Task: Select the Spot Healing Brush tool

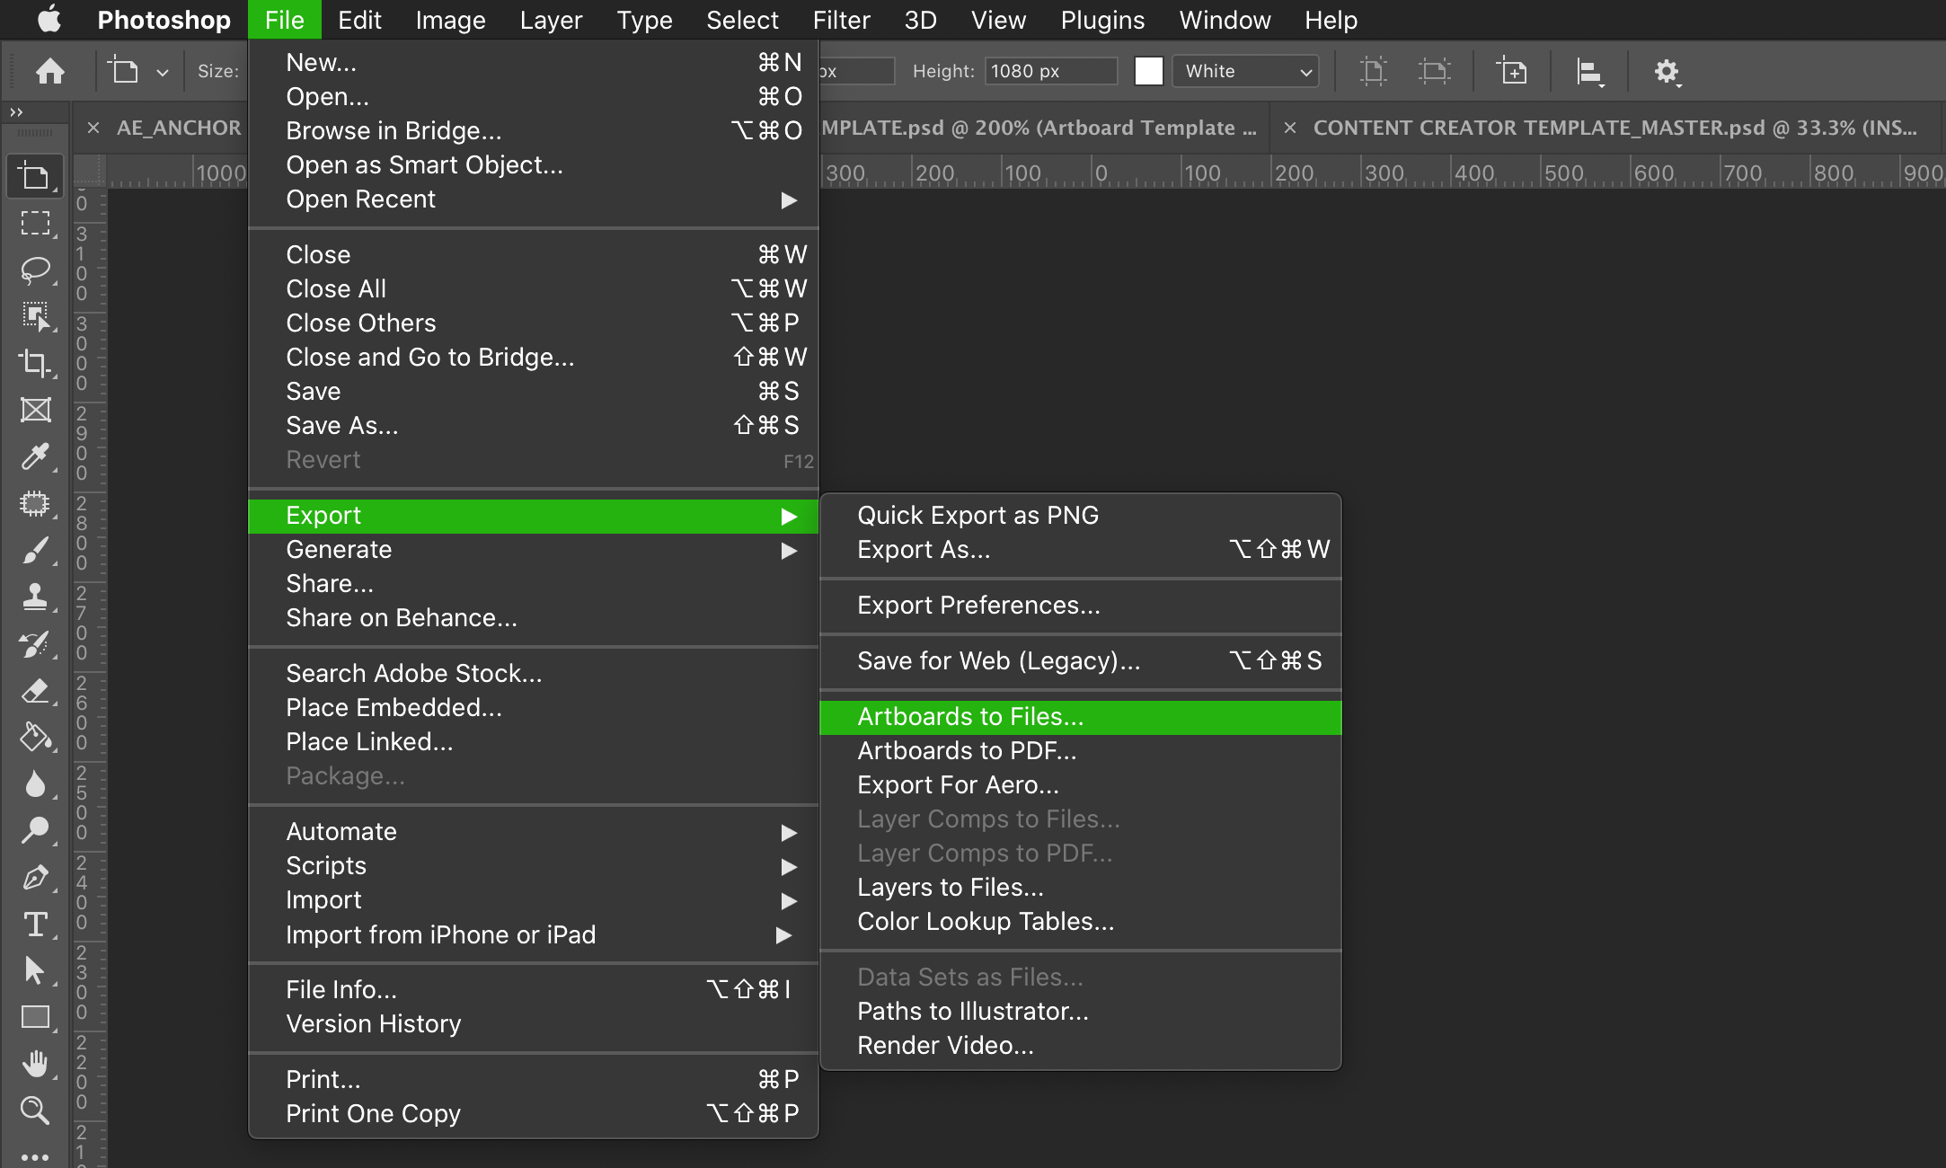Action: 35,503
